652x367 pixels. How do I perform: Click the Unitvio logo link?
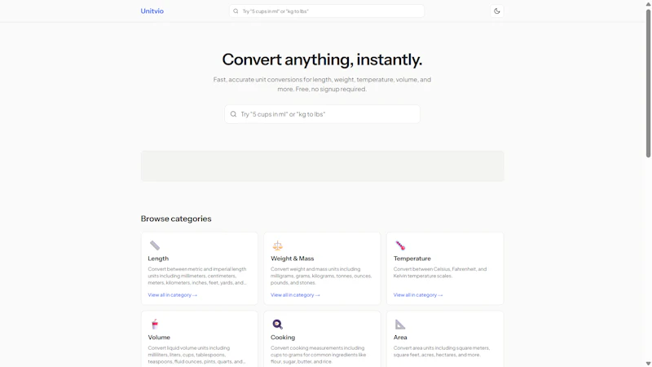(152, 11)
